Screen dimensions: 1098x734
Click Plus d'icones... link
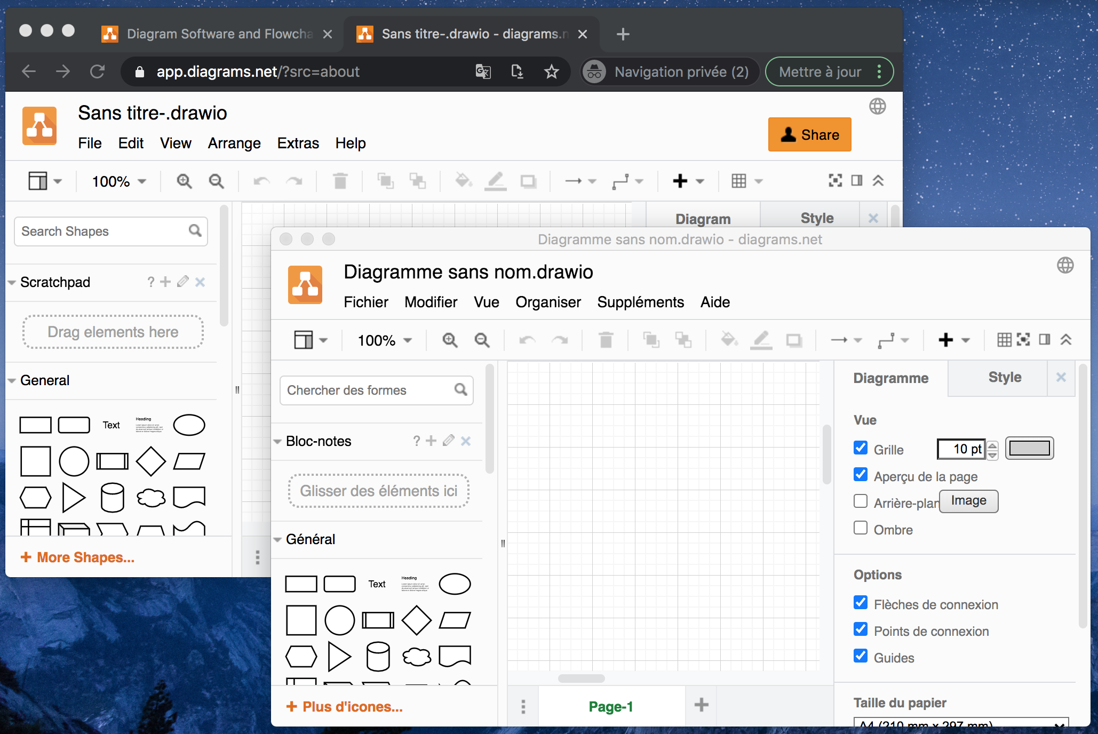click(345, 707)
